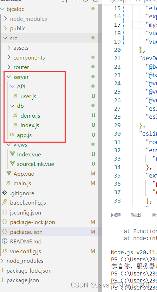
Task: Open user.js in the API folder
Action: 28,96
